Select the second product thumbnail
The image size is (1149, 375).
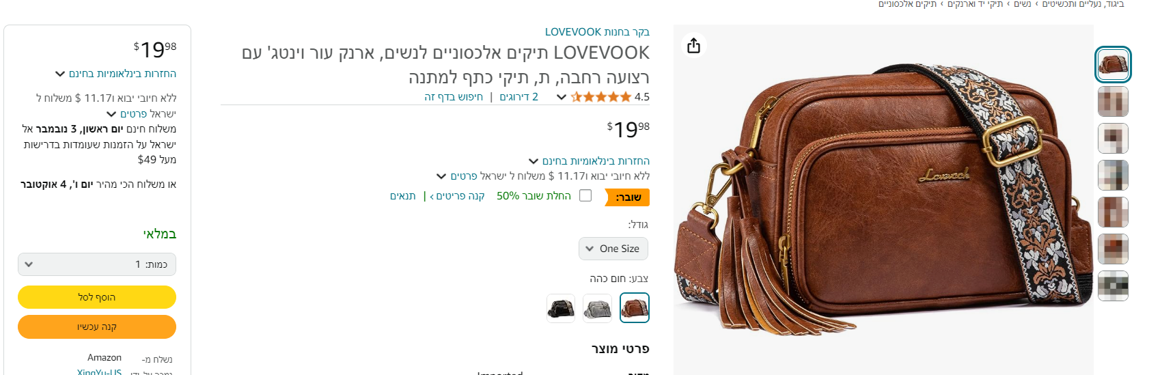[x=1113, y=102]
